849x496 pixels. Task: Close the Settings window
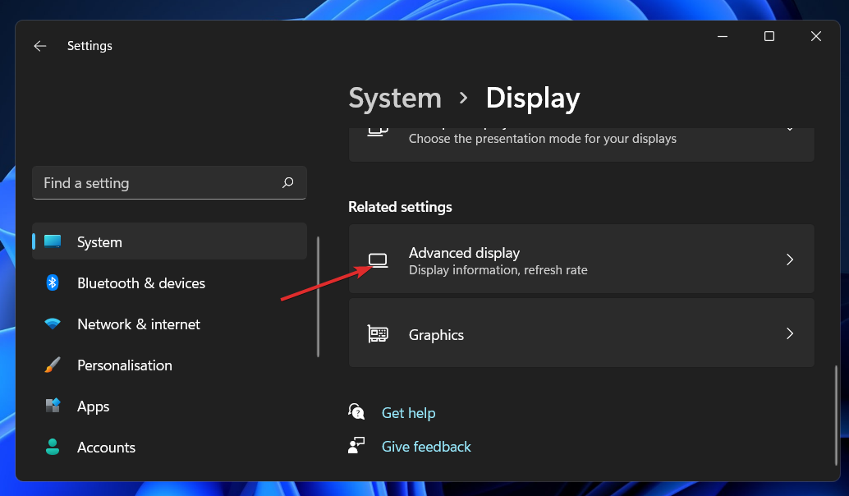[x=816, y=36]
